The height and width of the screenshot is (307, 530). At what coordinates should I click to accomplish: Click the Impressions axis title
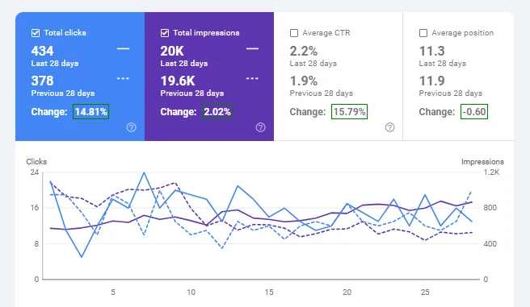[482, 162]
